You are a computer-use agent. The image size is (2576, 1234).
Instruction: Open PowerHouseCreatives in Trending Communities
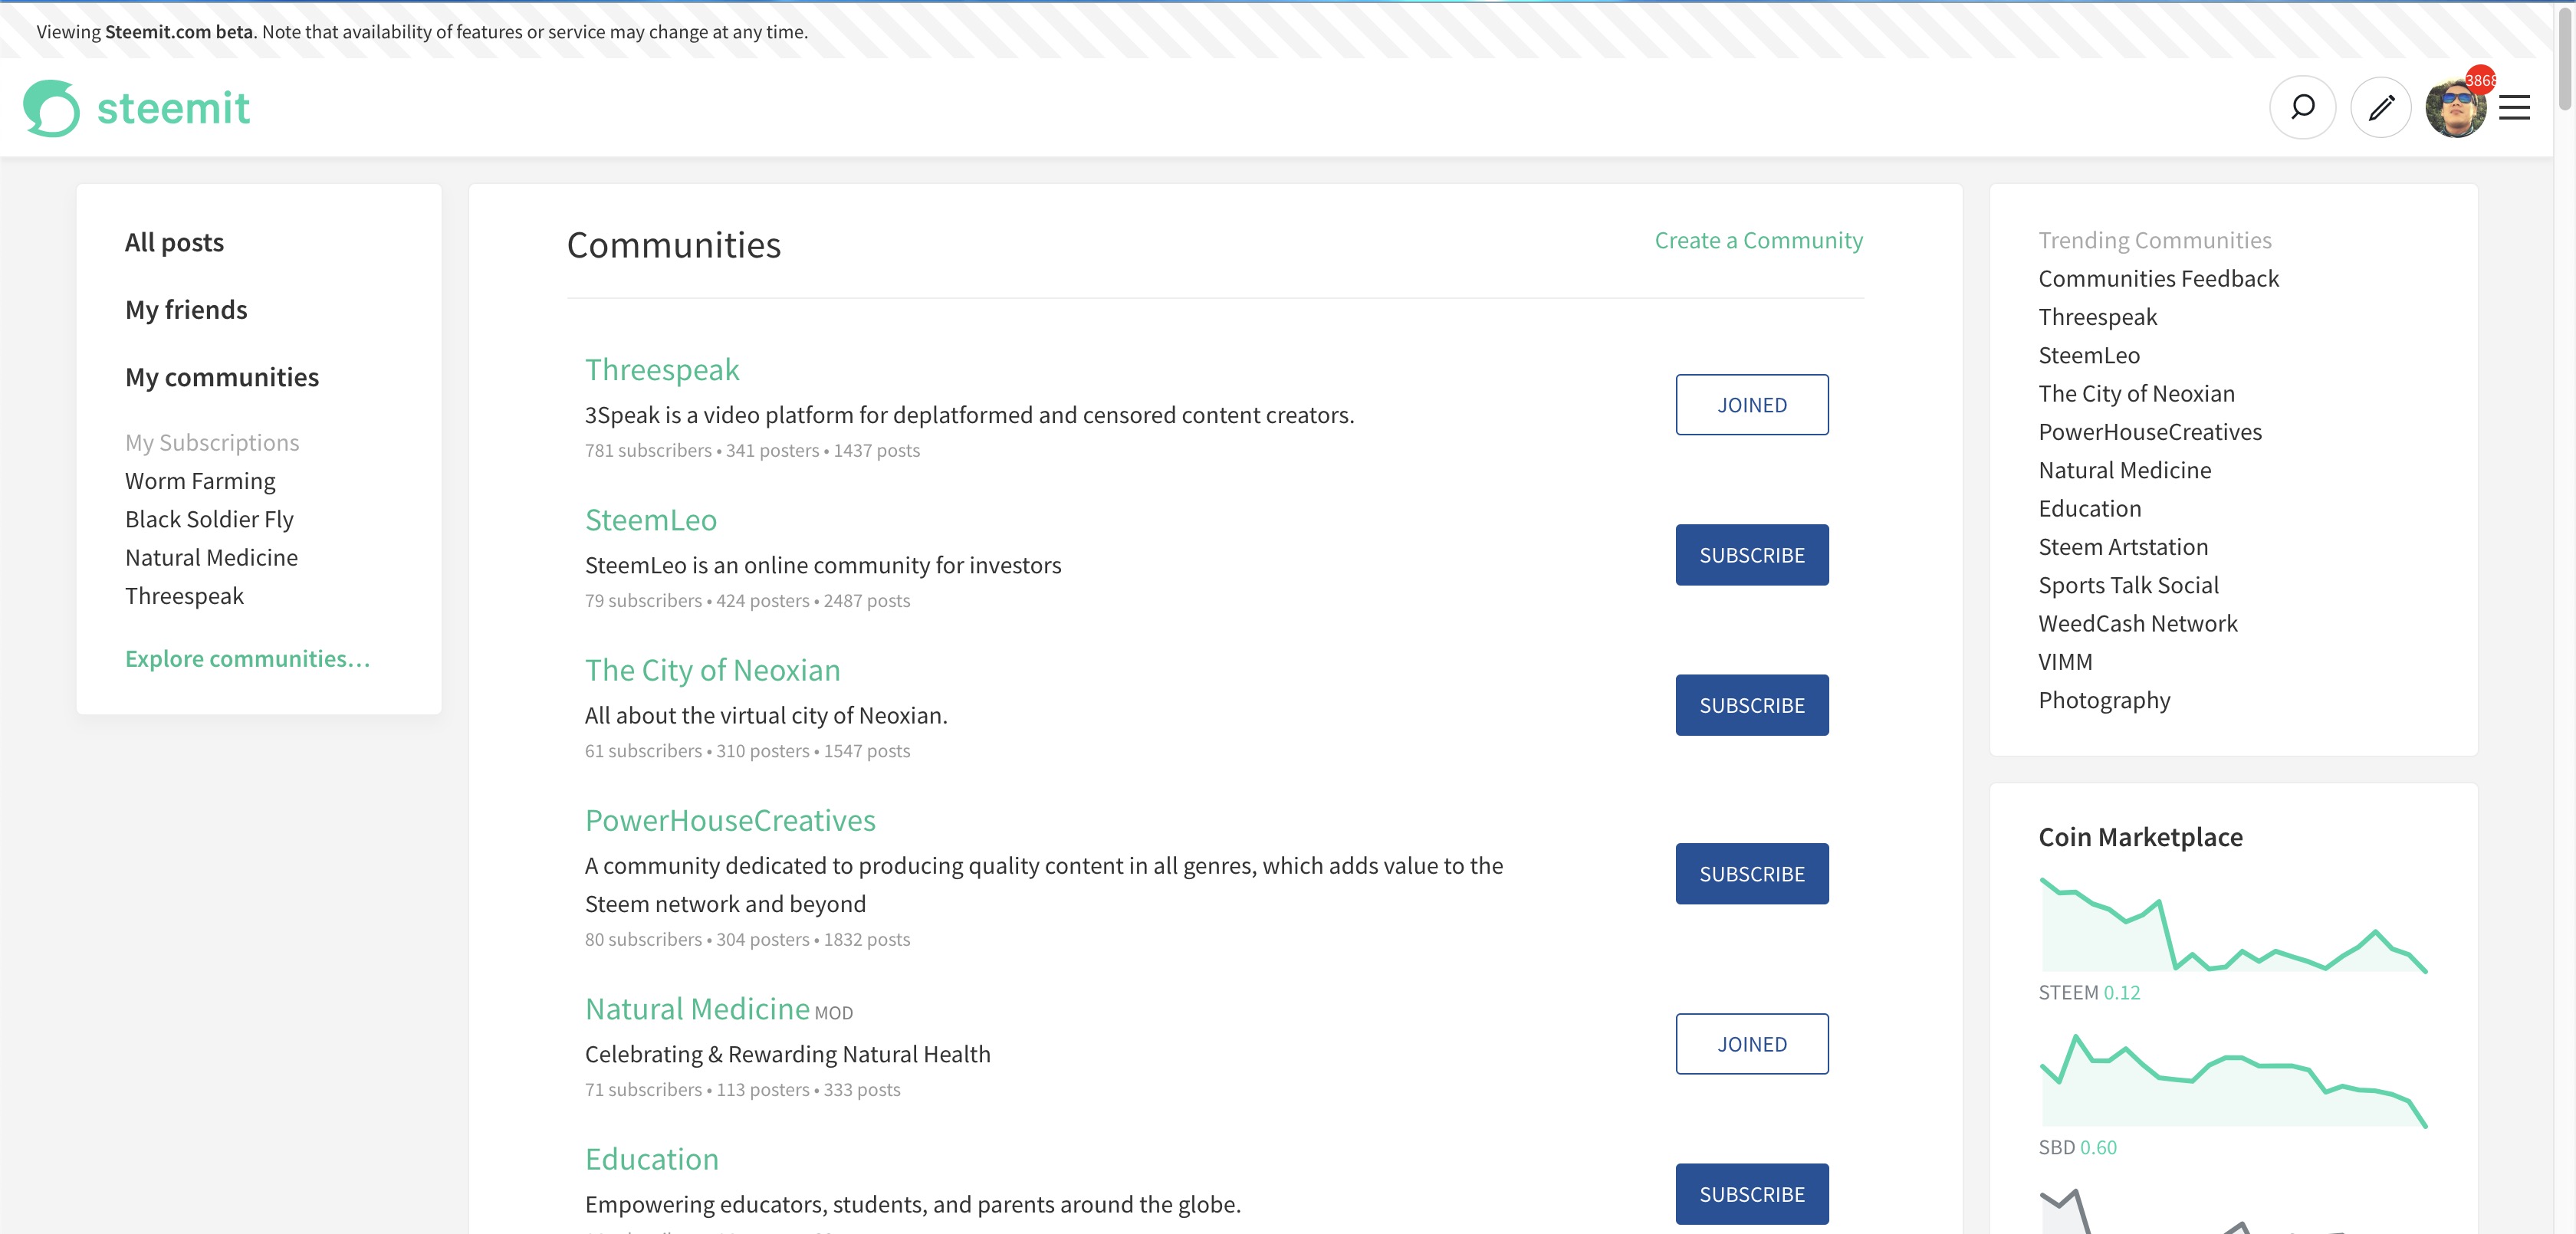tap(2149, 432)
